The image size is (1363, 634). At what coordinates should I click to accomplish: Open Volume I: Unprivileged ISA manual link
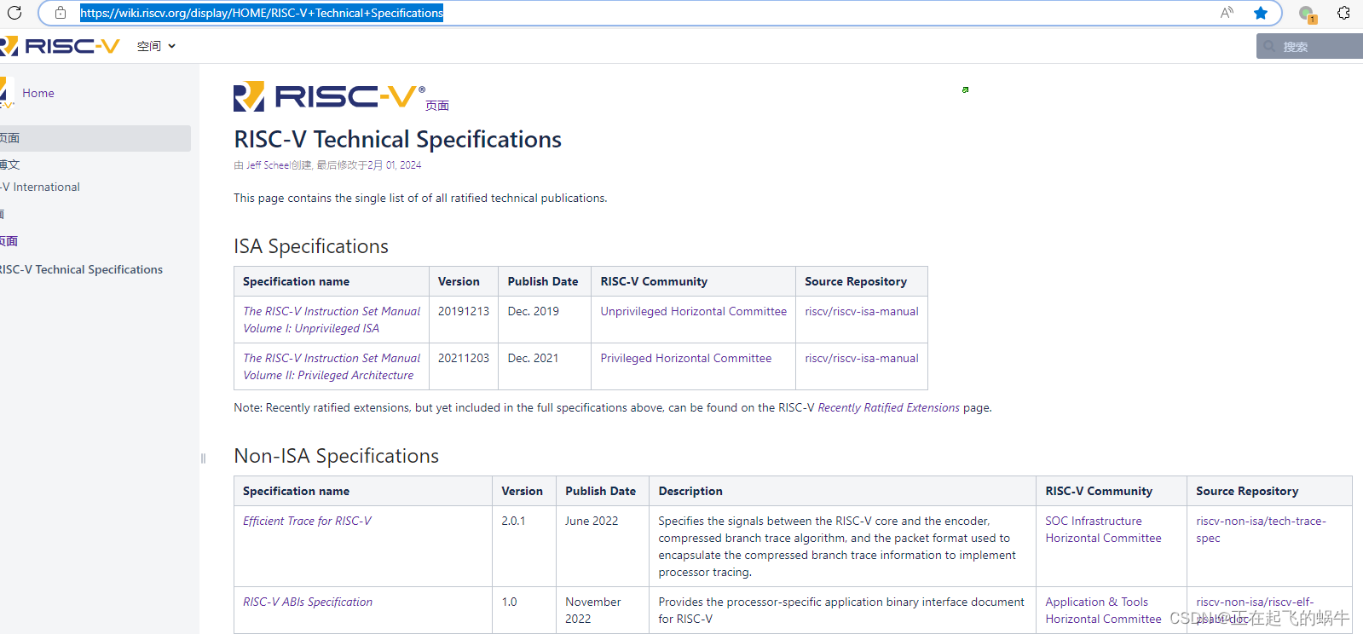coord(332,320)
